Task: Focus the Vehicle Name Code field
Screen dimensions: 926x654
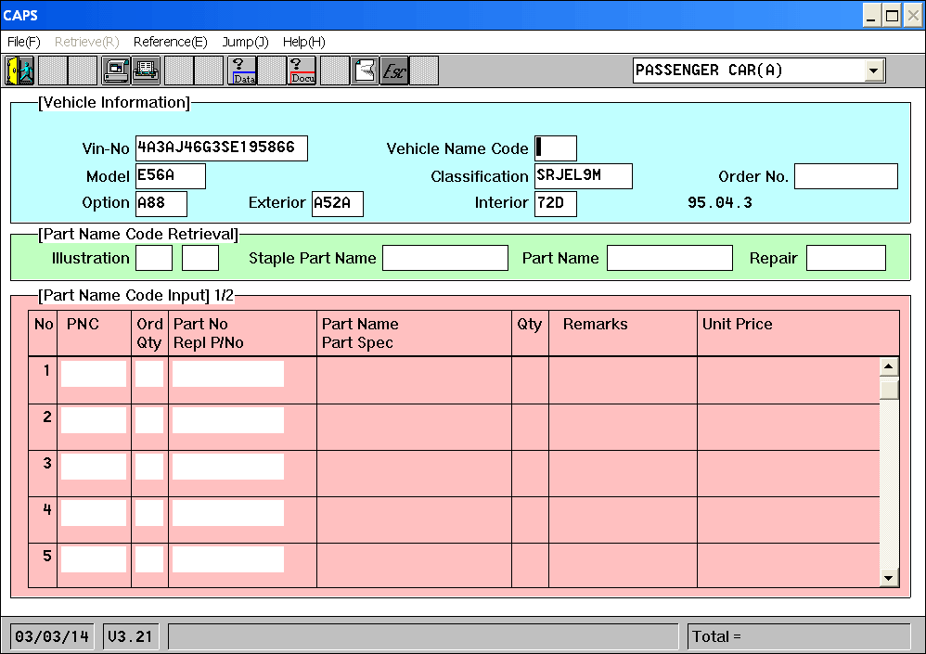Action: tap(556, 148)
